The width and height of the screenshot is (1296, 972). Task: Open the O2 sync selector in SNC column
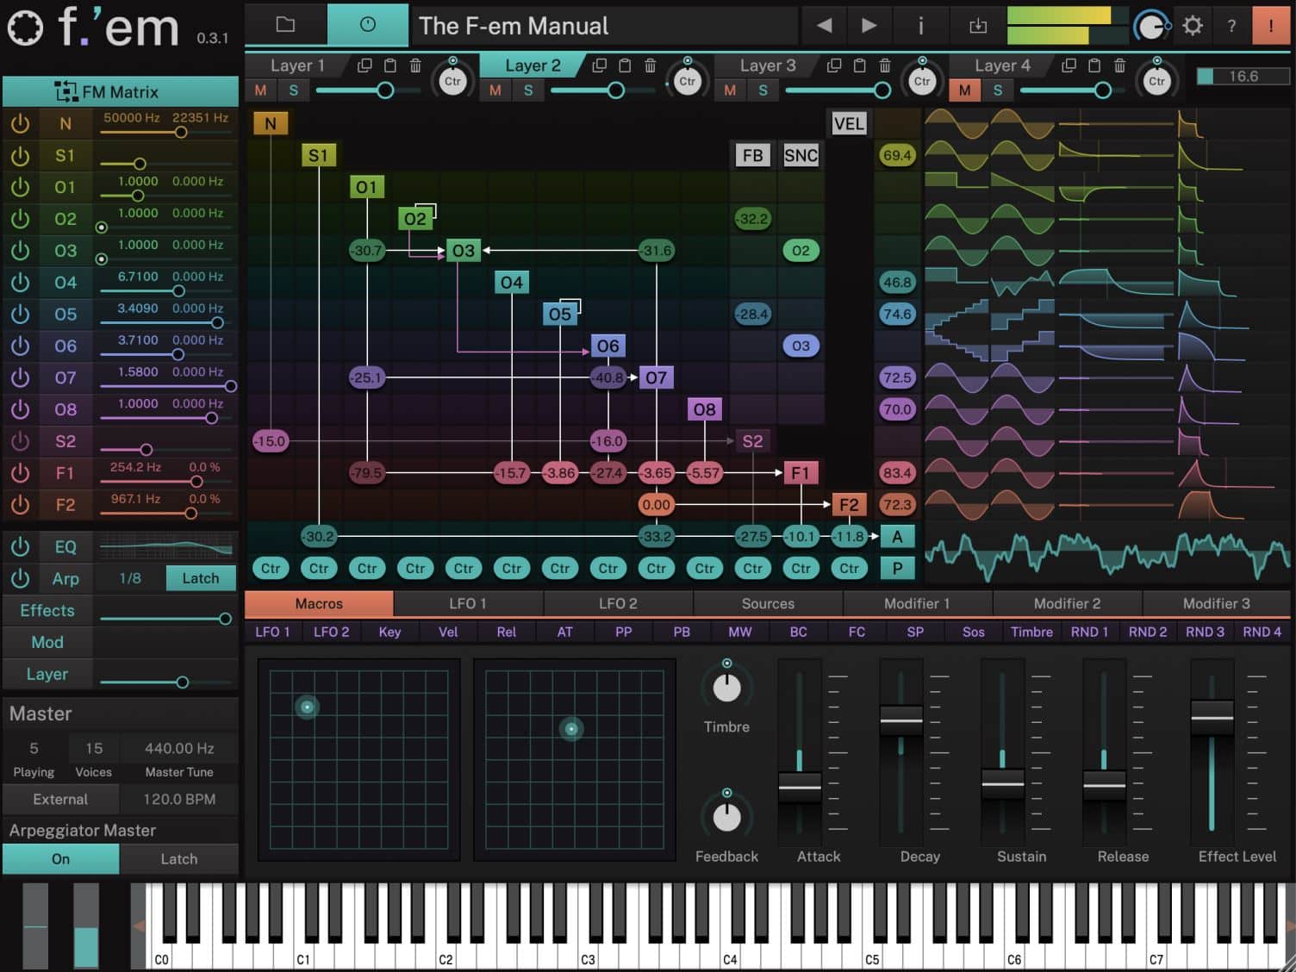[801, 251]
